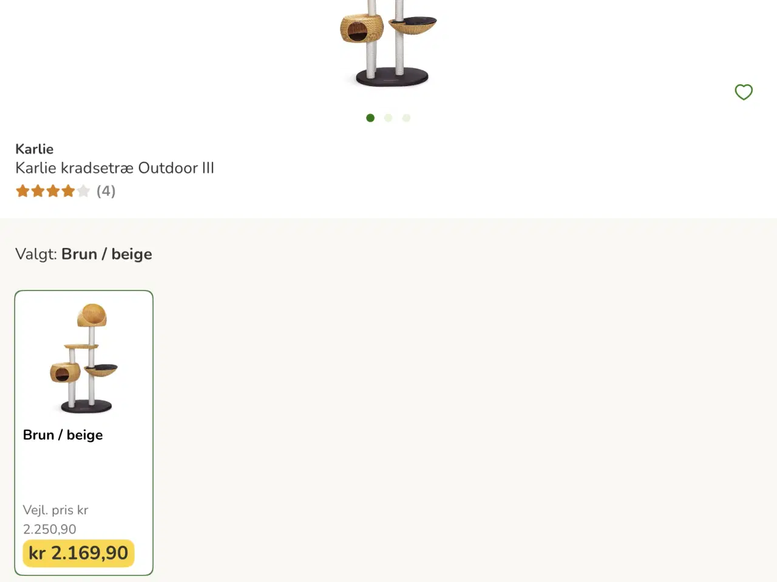Click the hanging bowl bed in top photo
This screenshot has width=777, height=582.
[x=414, y=25]
